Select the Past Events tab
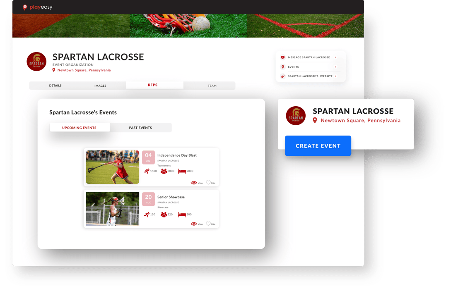Image resolution: width=451 pixels, height=291 pixels. point(140,128)
